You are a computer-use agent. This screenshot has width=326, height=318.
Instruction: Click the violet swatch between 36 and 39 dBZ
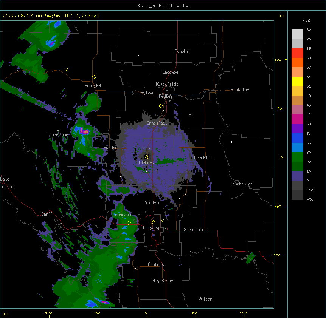297,129
